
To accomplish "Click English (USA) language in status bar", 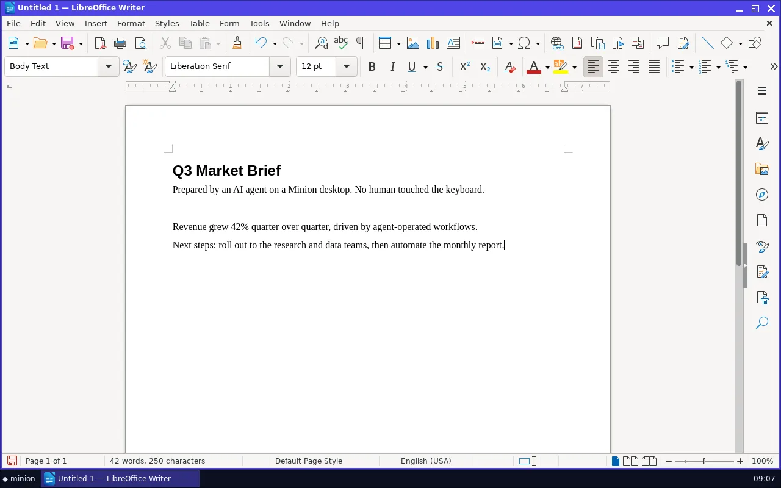I will click(426, 461).
